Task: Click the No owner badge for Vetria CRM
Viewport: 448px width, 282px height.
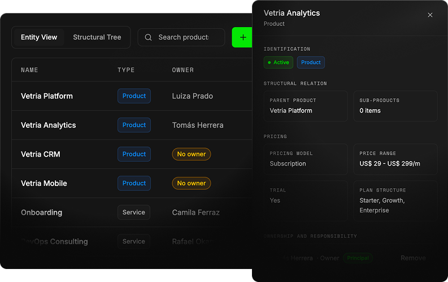Action: coord(191,154)
